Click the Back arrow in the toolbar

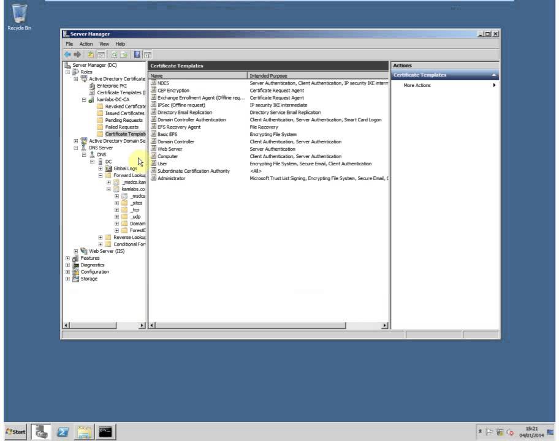click(x=67, y=55)
